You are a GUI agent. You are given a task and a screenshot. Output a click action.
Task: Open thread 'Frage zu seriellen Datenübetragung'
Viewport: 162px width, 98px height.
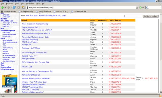[x=35, y=24]
